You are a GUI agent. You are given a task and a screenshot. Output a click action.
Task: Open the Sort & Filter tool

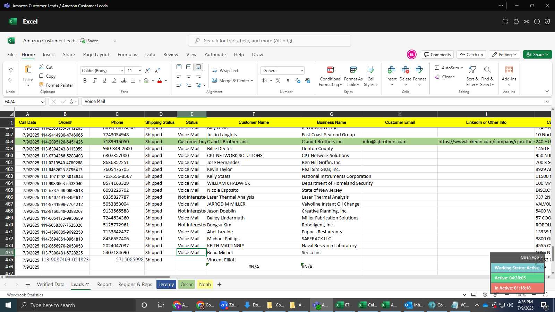tap(472, 76)
